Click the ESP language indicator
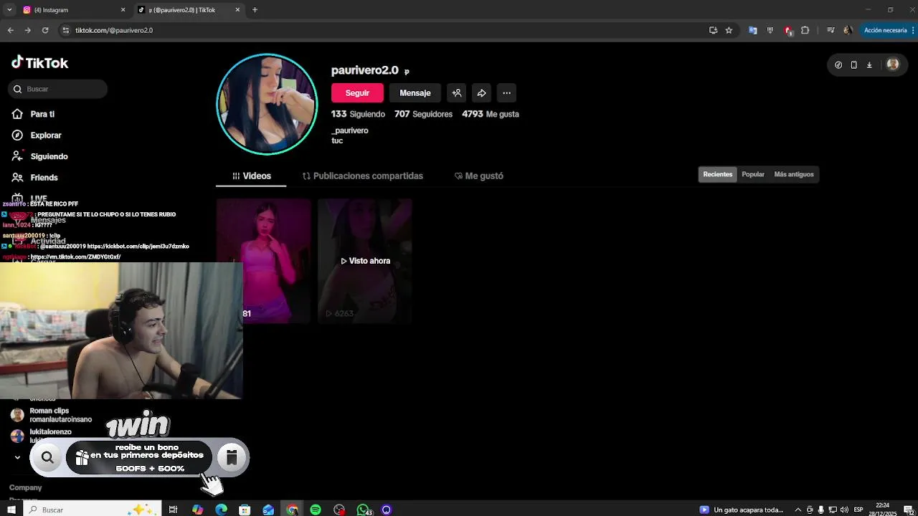918x516 pixels. (858, 510)
